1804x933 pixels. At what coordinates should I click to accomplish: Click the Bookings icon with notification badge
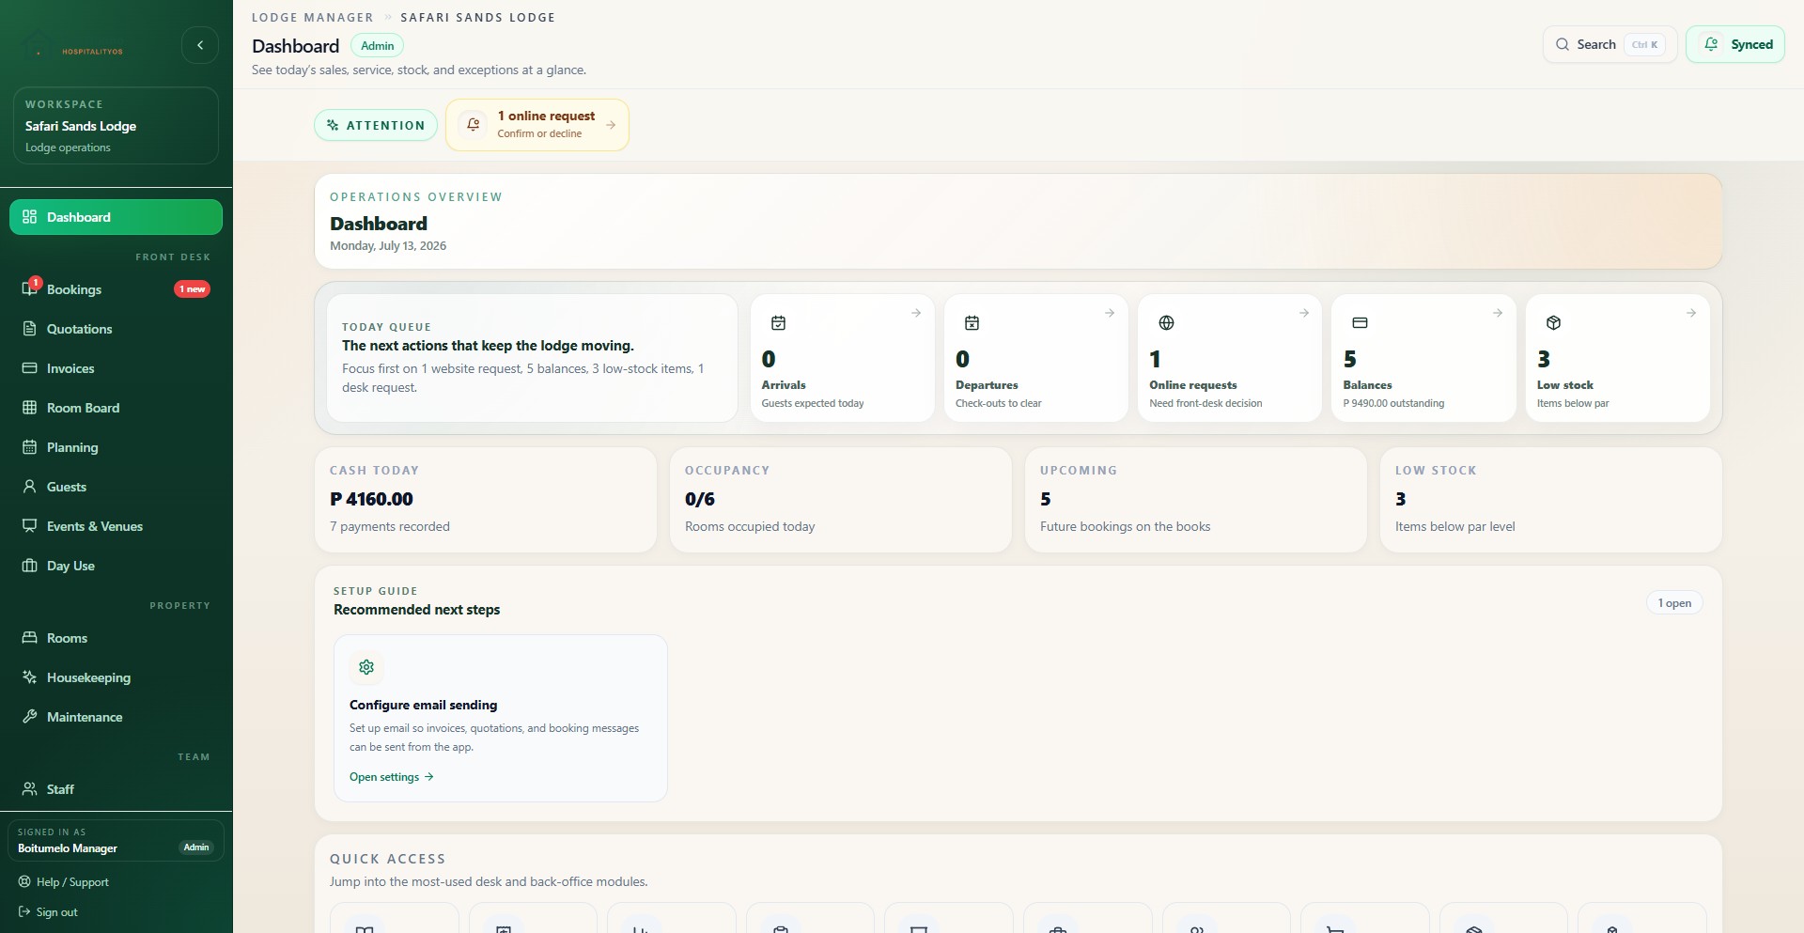(29, 288)
